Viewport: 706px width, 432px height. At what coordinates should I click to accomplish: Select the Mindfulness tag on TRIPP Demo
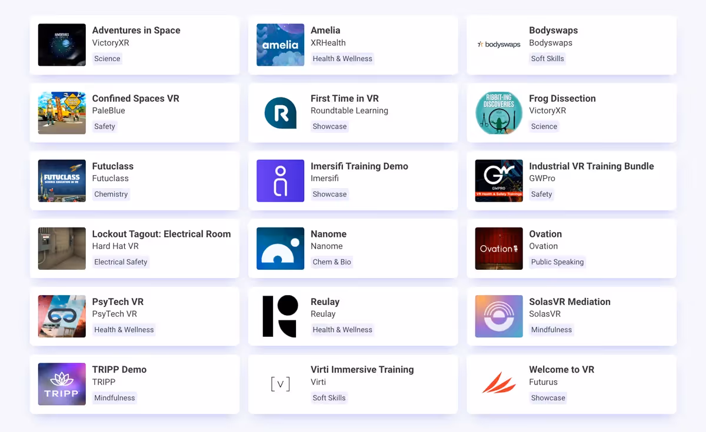115,398
